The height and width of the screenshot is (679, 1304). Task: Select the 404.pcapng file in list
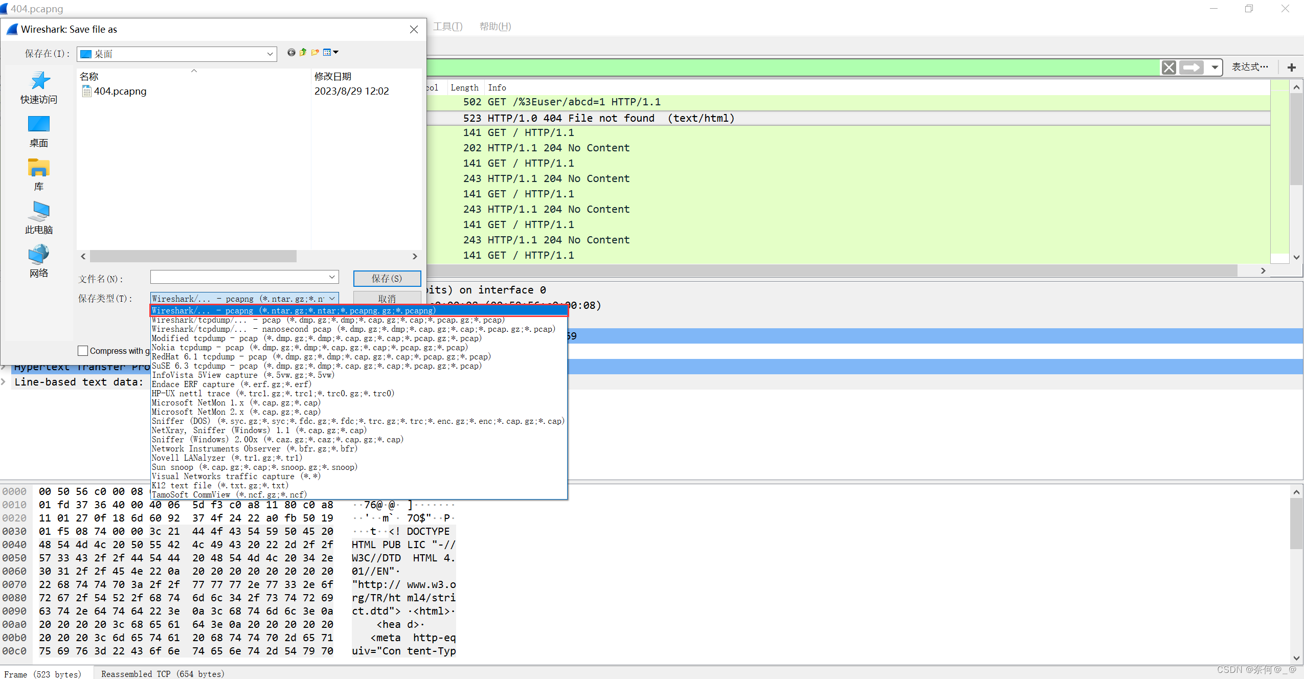(114, 92)
